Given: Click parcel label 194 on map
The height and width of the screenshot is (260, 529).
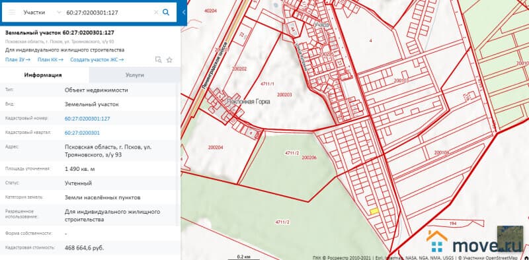Looking at the screenshot, I should [x=453, y=223].
